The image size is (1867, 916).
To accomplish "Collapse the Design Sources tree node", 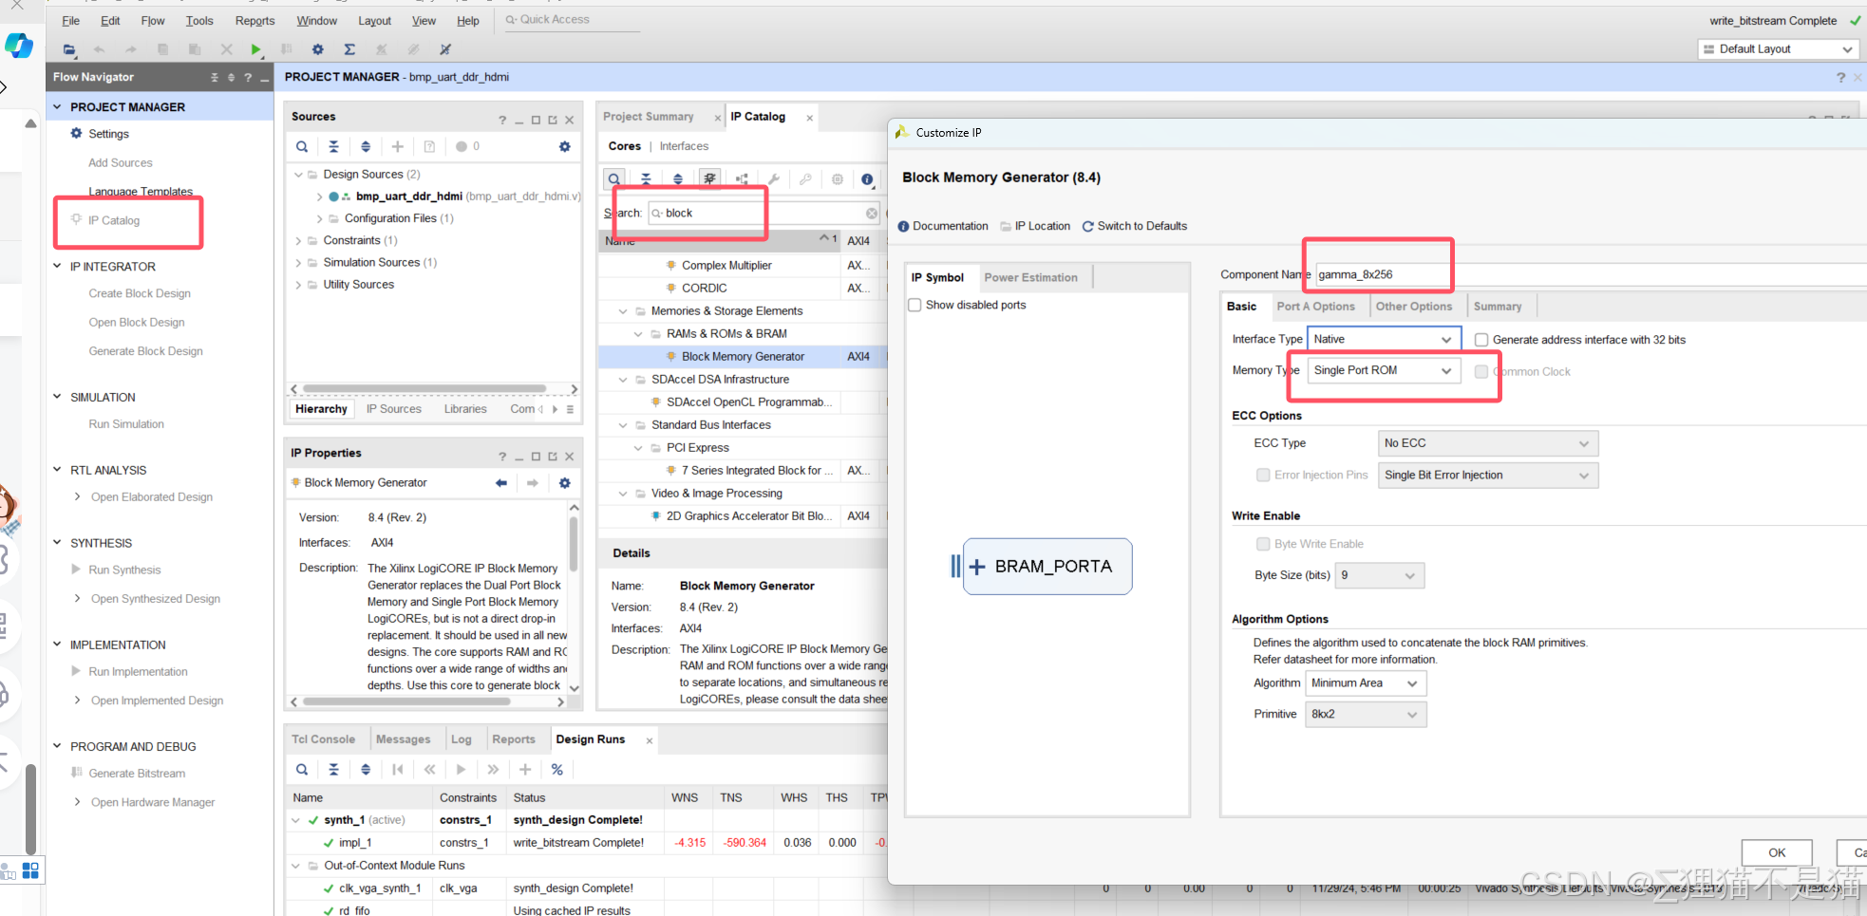I will pyautogui.click(x=298, y=175).
